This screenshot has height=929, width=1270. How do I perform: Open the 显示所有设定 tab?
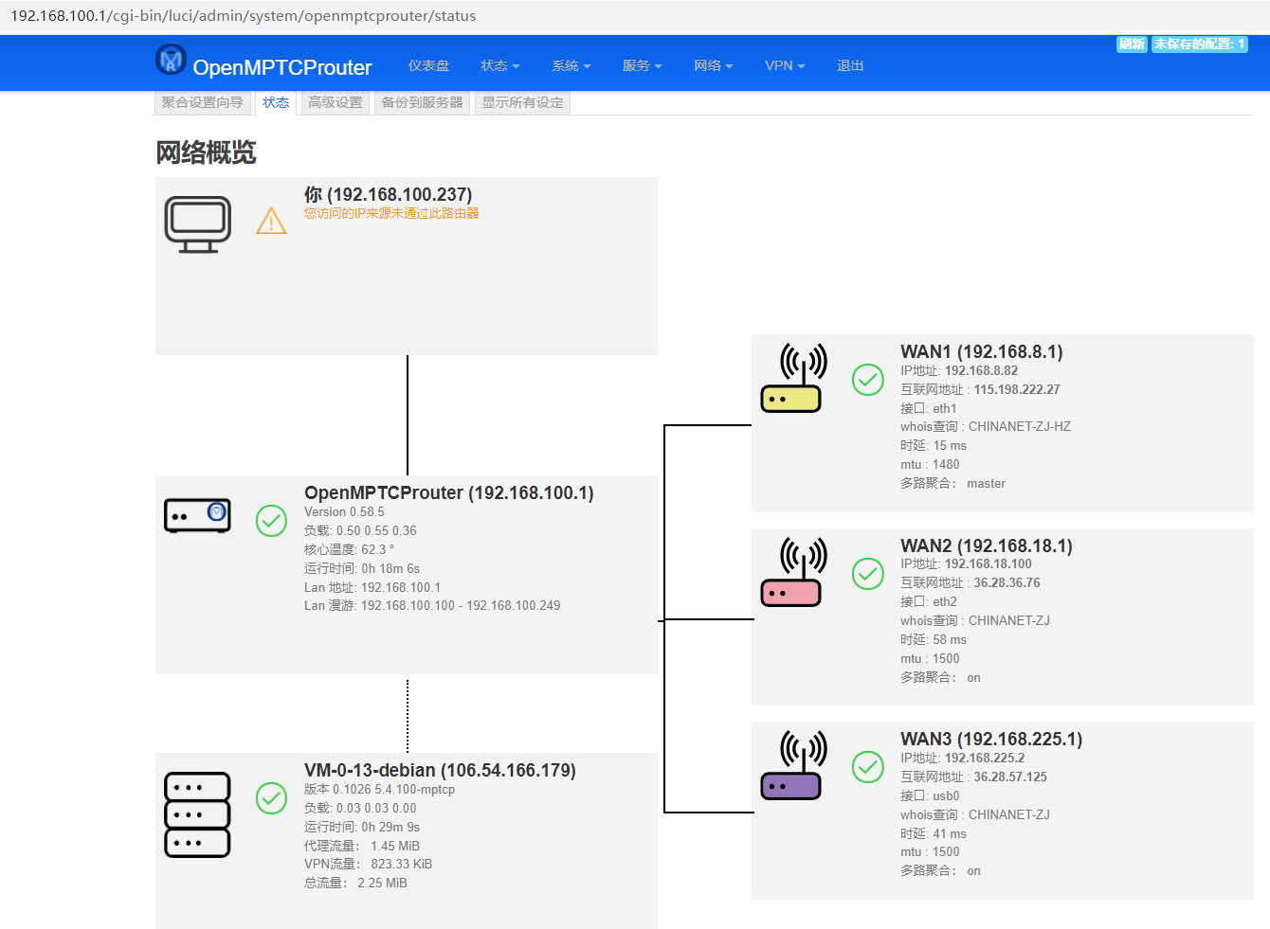click(x=522, y=102)
